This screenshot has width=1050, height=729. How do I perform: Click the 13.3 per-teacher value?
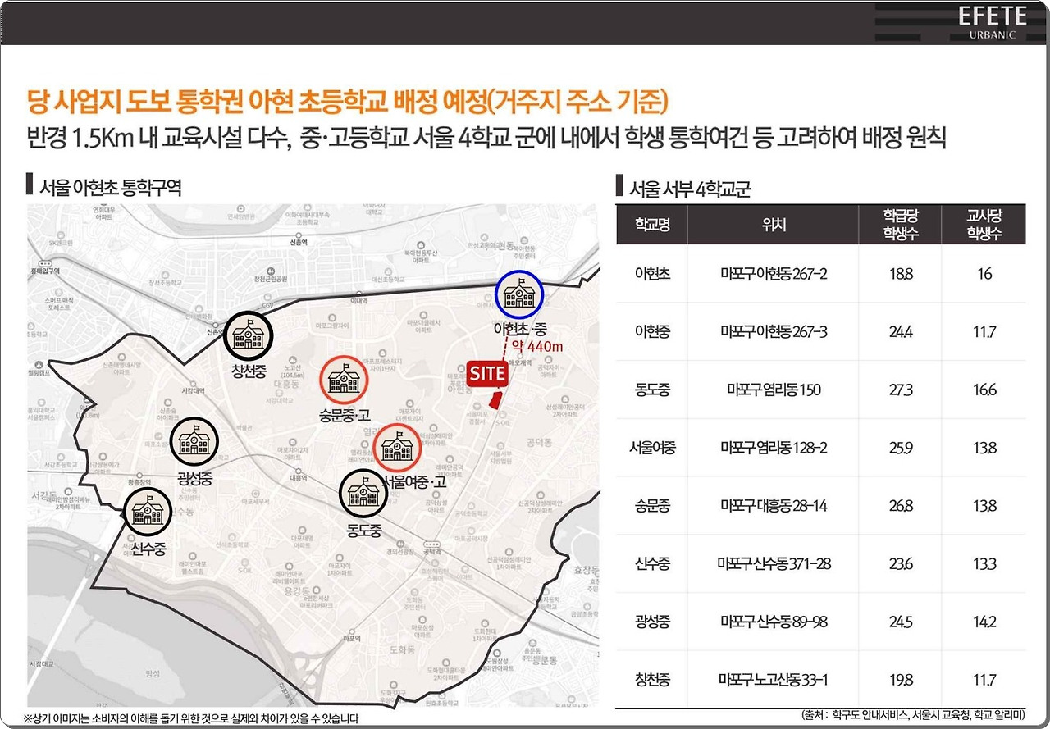click(984, 564)
